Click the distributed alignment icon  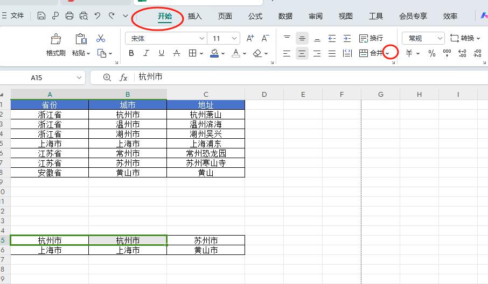(x=347, y=53)
